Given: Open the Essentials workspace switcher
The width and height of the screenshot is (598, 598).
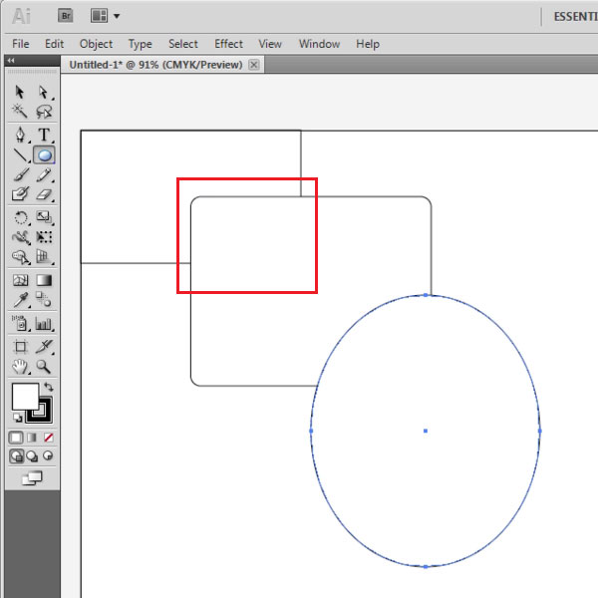Looking at the screenshot, I should point(575,17).
